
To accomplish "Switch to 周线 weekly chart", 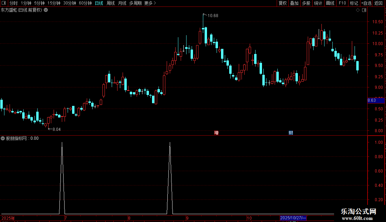I will (111, 3).
